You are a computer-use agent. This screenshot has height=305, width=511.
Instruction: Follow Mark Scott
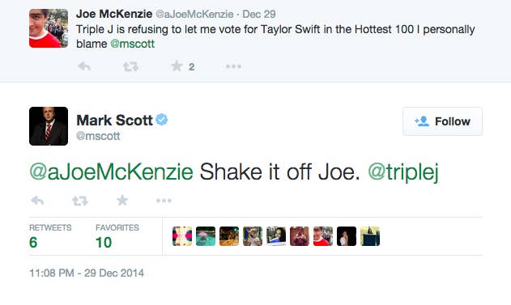pyautogui.click(x=442, y=121)
